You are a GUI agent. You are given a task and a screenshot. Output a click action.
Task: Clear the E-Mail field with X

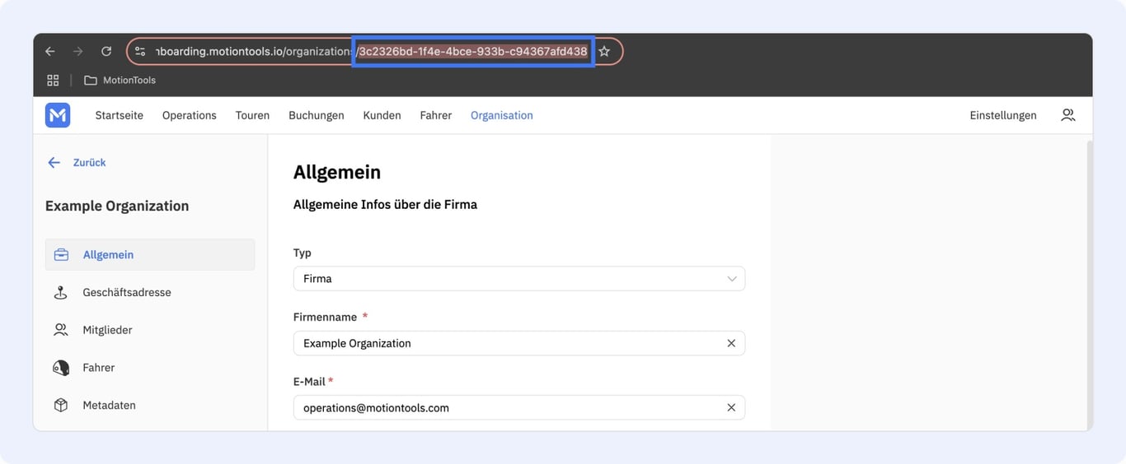pos(731,408)
